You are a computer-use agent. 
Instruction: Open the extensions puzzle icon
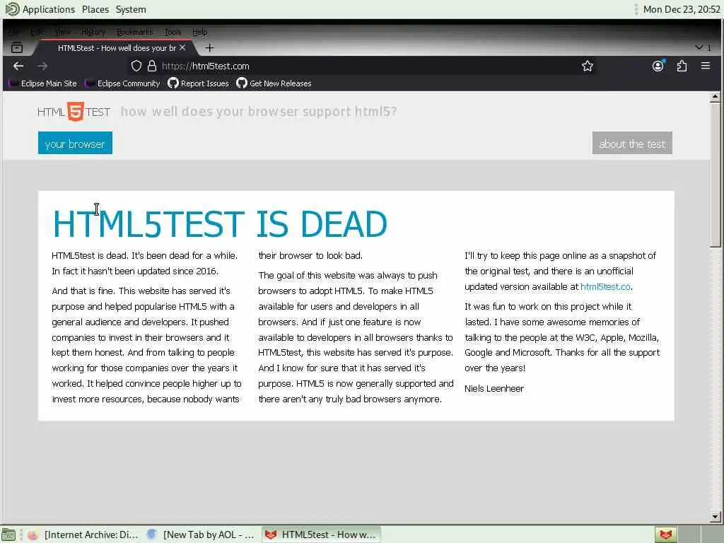[x=682, y=66]
